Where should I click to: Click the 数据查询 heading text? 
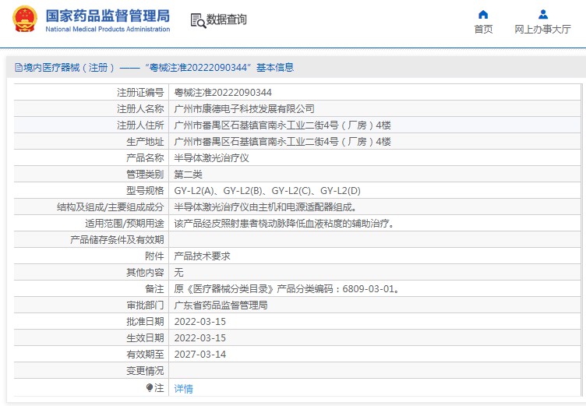point(227,19)
